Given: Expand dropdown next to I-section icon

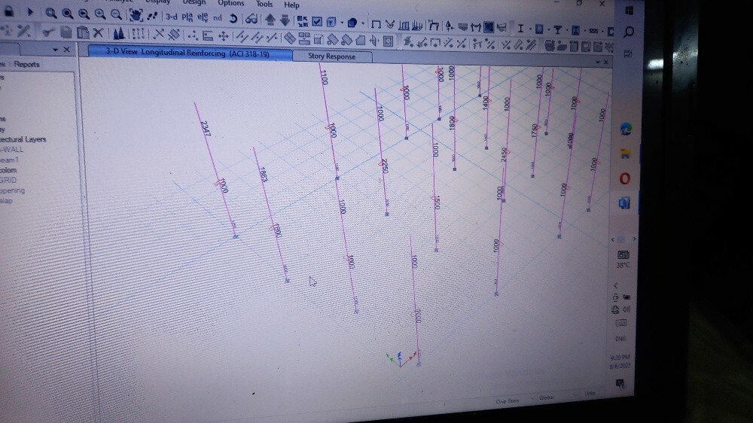Looking at the screenshot, I should pyautogui.click(x=529, y=29).
